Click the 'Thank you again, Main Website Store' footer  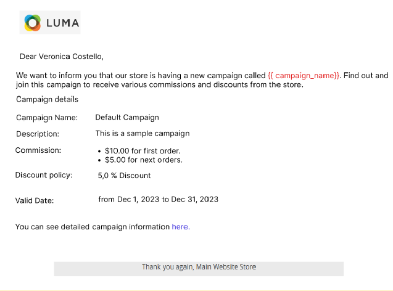pyautogui.click(x=199, y=267)
